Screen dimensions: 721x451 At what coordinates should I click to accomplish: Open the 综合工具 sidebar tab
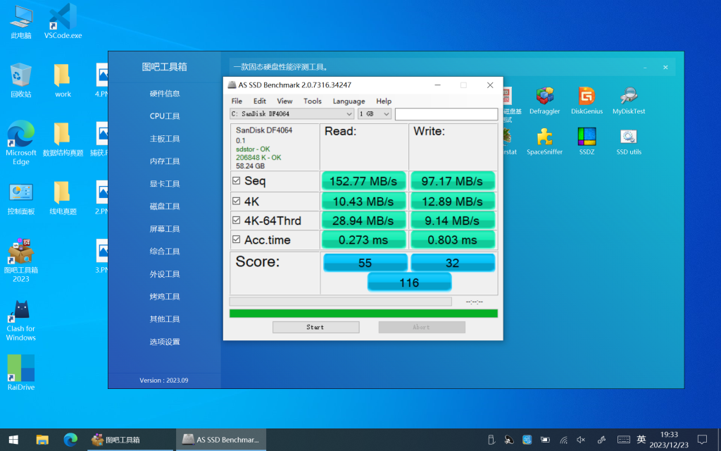point(165,252)
